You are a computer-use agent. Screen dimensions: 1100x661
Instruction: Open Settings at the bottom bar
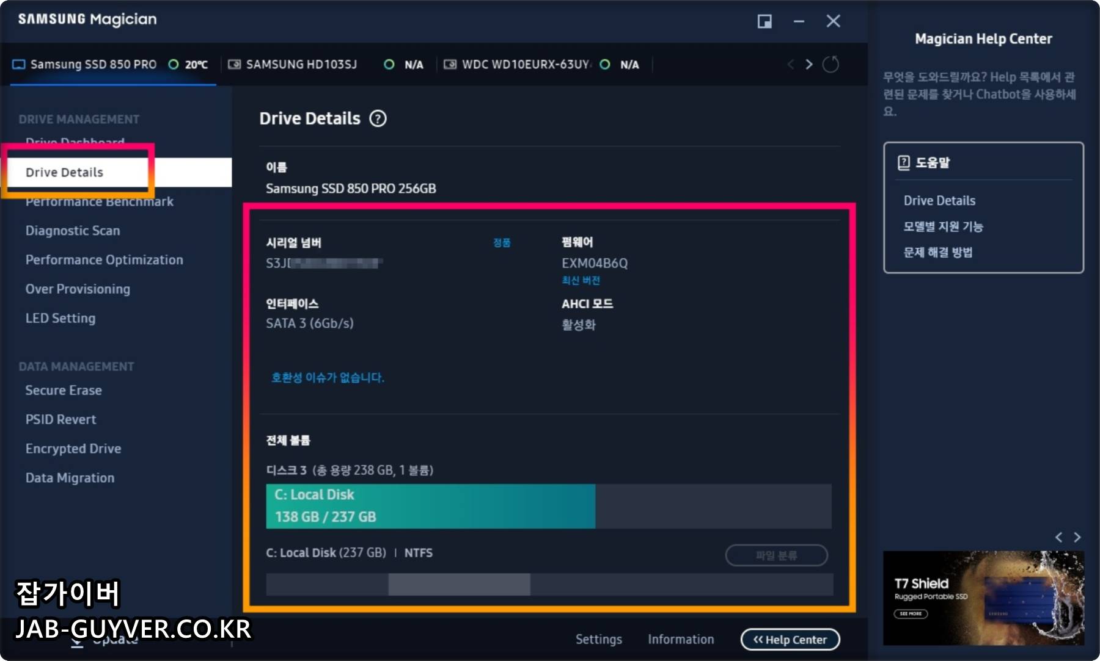coord(599,639)
